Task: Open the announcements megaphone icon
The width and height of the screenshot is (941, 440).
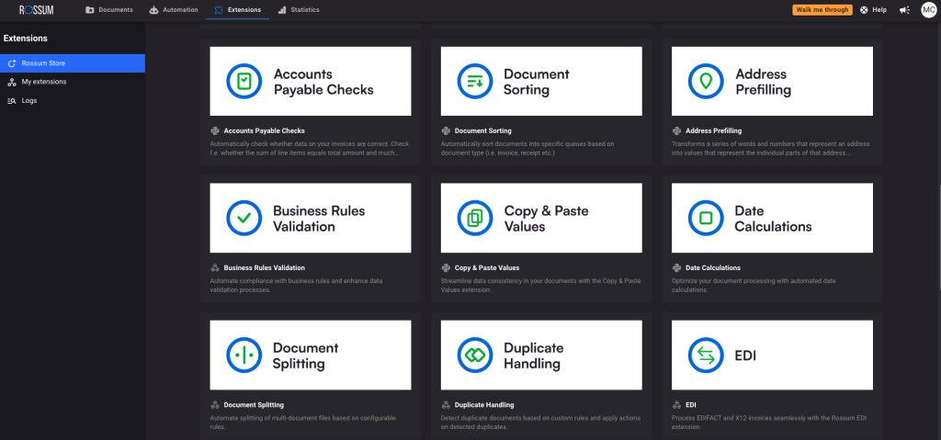Action: click(904, 10)
